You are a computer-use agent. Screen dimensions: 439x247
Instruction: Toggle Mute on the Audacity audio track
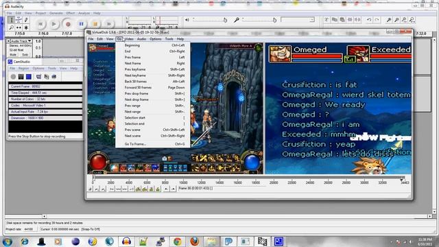[13, 55]
